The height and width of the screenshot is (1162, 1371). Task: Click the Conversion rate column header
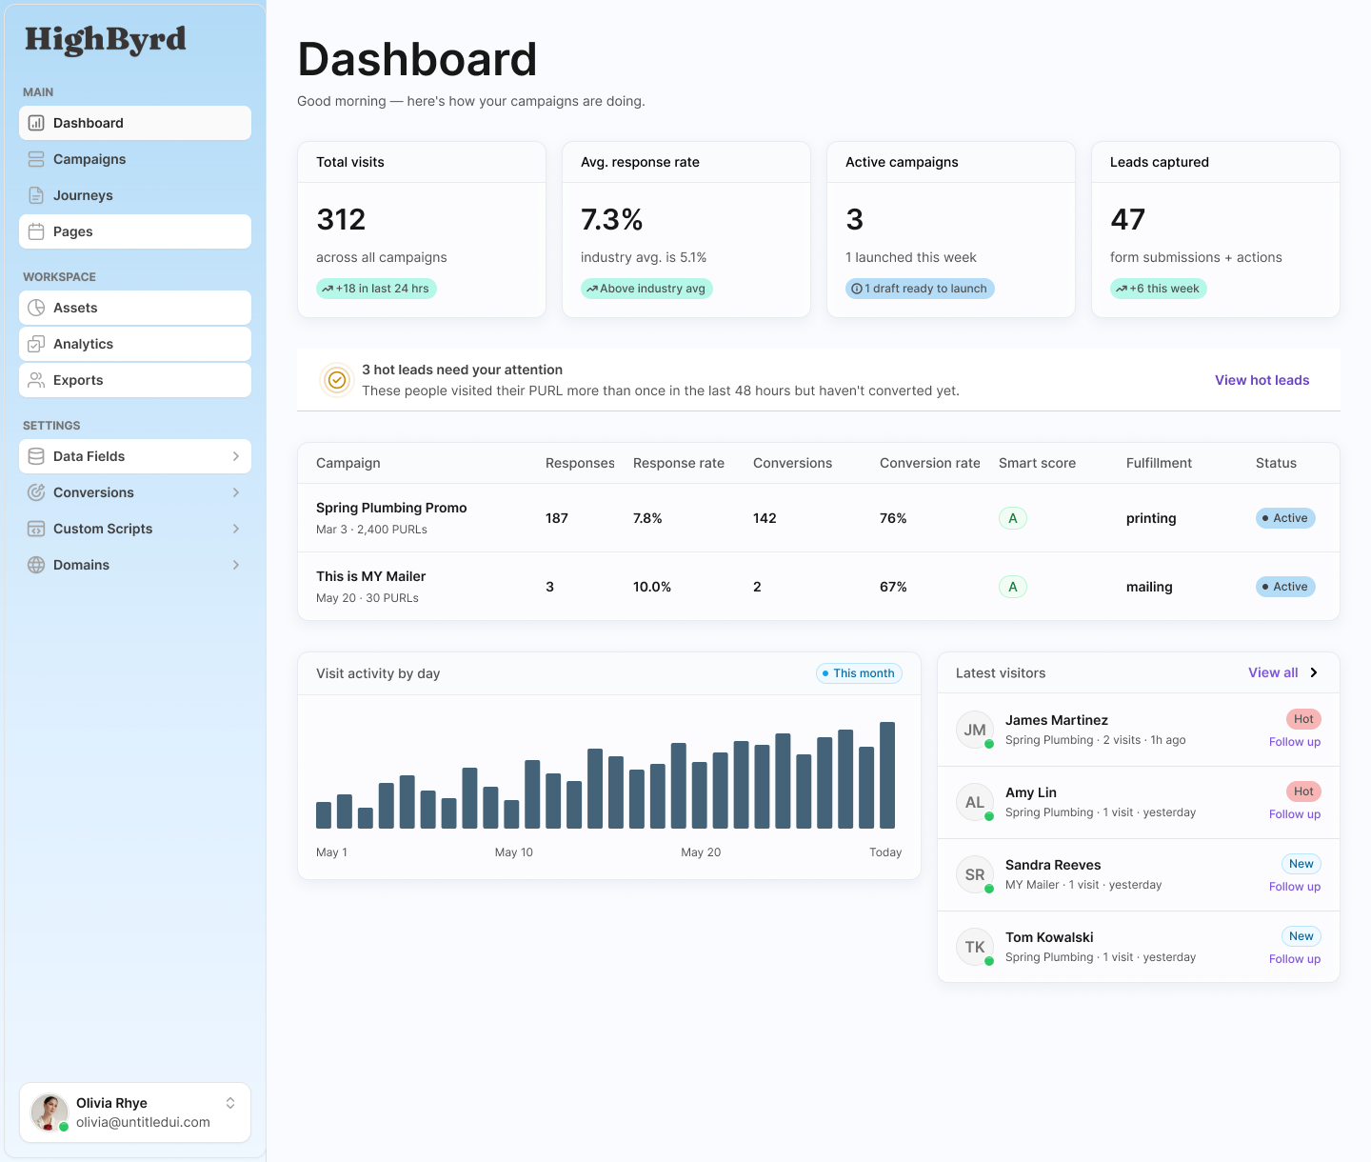pos(930,463)
